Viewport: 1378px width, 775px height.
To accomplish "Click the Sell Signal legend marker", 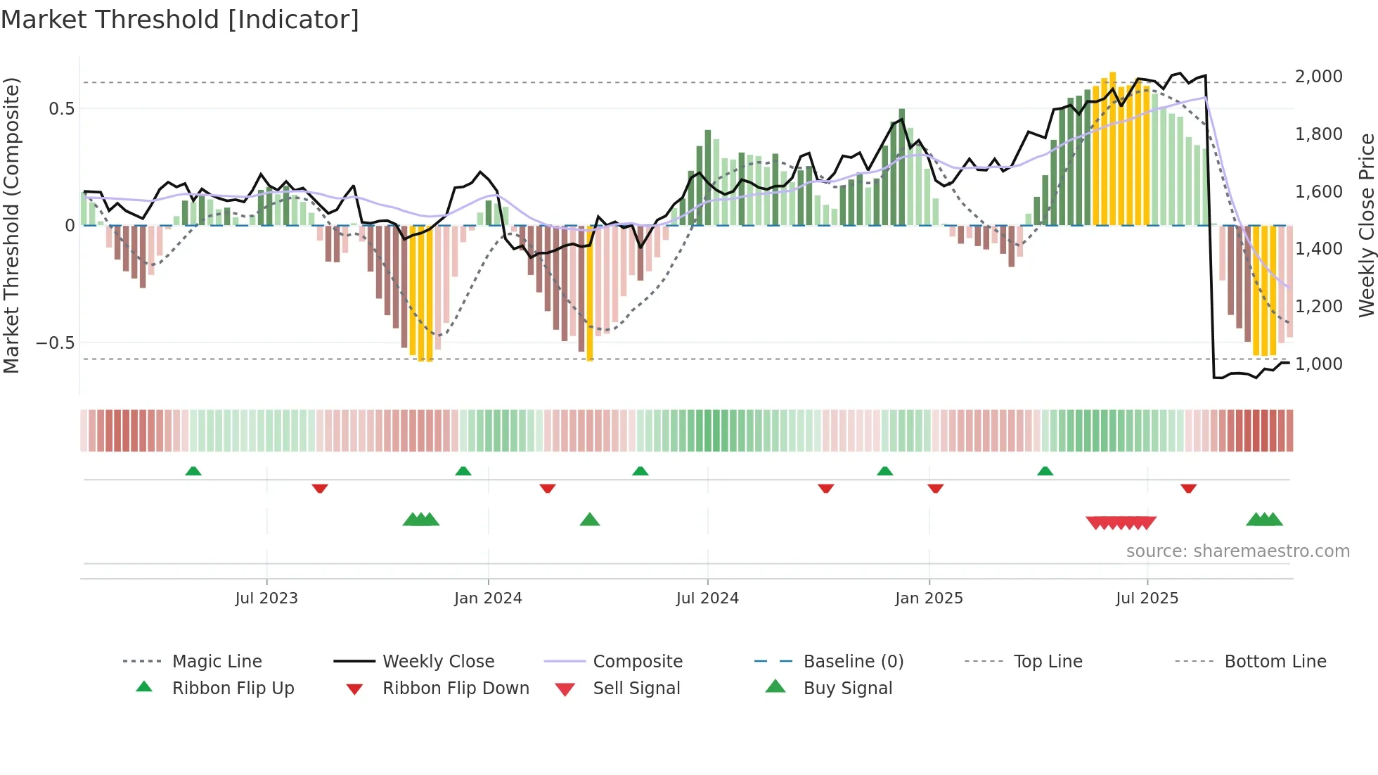I will (x=565, y=689).
